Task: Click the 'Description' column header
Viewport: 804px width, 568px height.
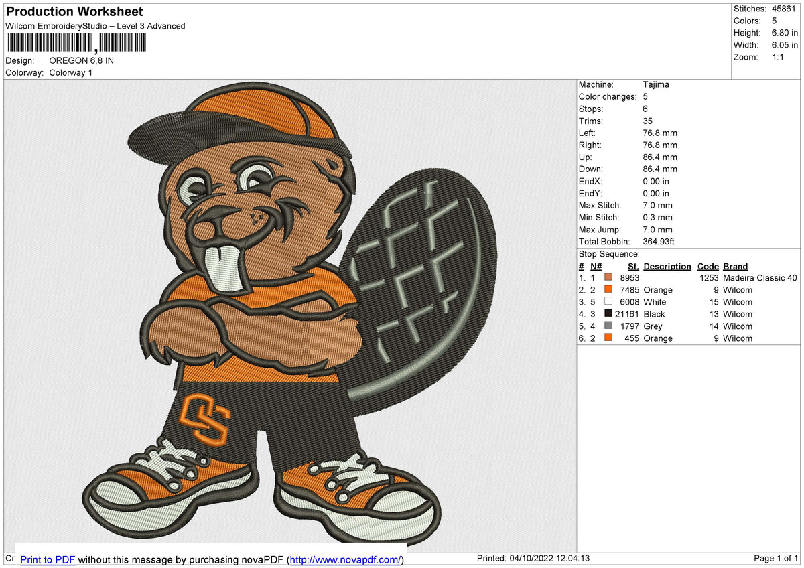Action: click(667, 266)
